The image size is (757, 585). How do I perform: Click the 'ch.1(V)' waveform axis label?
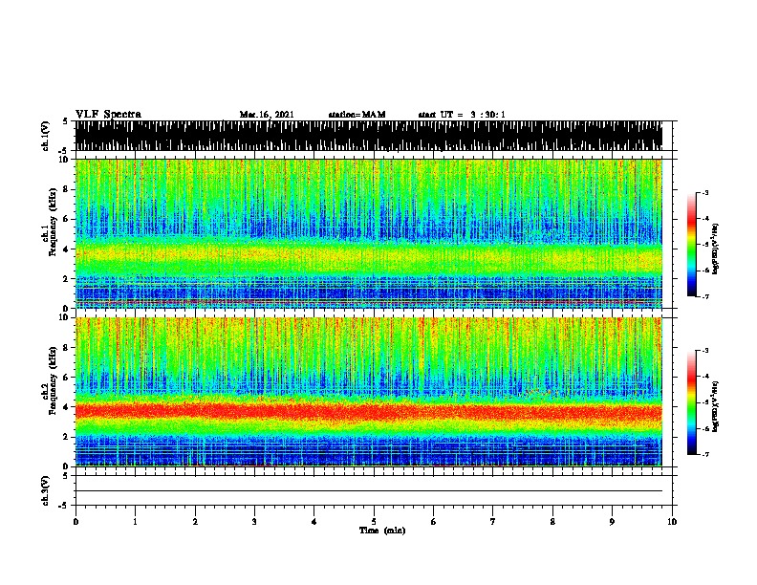(x=46, y=136)
